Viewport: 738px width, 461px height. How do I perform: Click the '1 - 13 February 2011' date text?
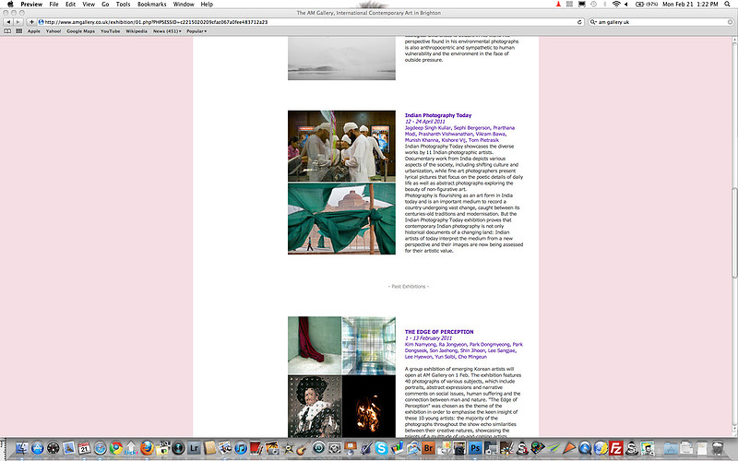pos(428,337)
